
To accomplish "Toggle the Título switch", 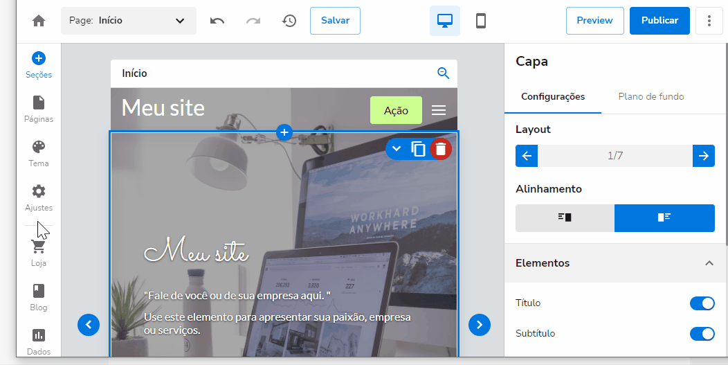I will pyautogui.click(x=702, y=303).
